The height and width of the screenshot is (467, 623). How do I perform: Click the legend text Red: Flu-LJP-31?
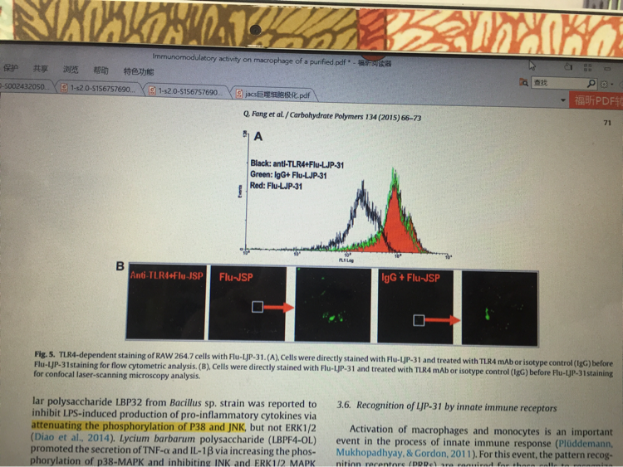click(276, 186)
